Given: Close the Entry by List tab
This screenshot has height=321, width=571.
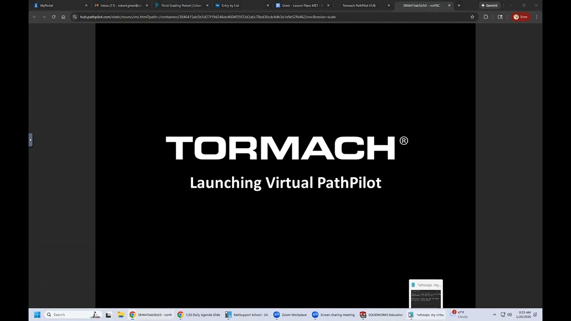Looking at the screenshot, I should [x=268, y=5].
